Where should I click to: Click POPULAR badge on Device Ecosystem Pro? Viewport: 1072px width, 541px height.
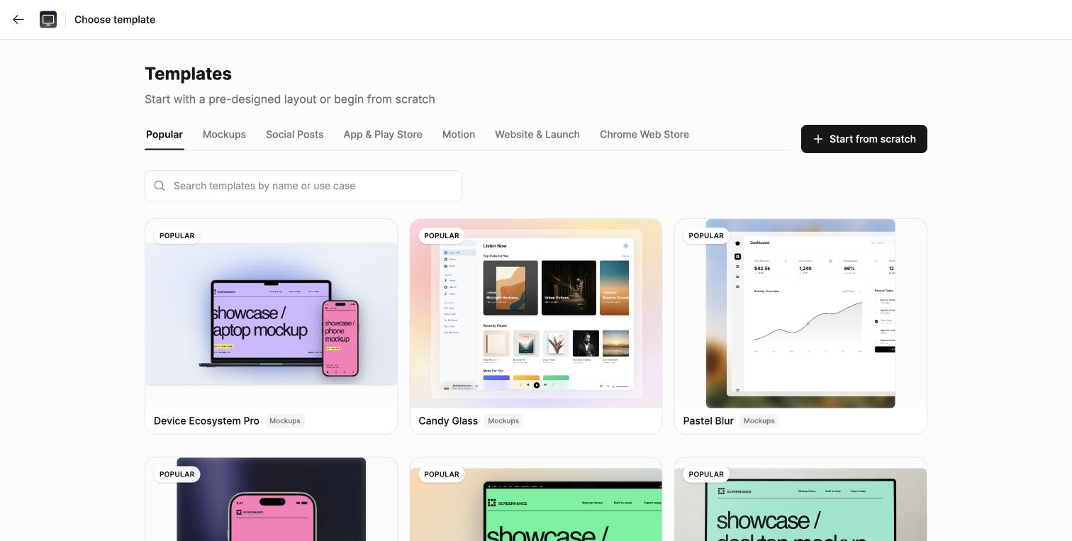(x=177, y=235)
